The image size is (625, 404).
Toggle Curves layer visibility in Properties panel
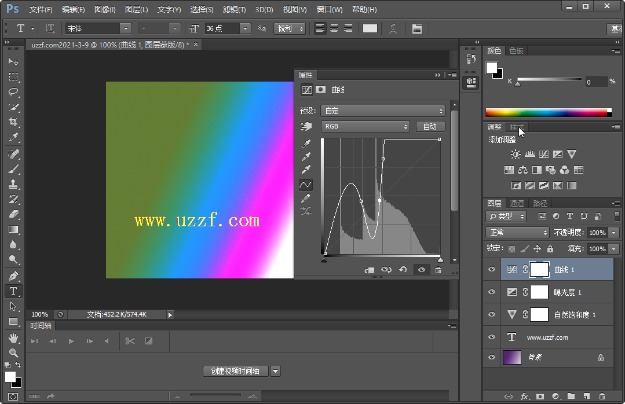[x=421, y=270]
